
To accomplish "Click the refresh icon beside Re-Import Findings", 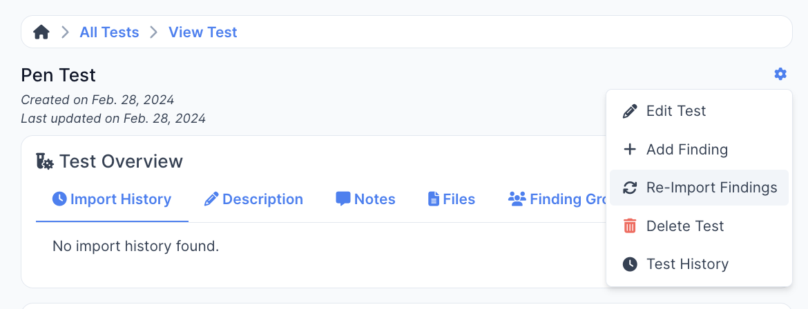I will [630, 188].
